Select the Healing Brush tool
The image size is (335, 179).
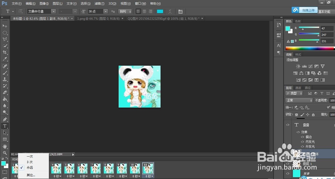(5, 66)
